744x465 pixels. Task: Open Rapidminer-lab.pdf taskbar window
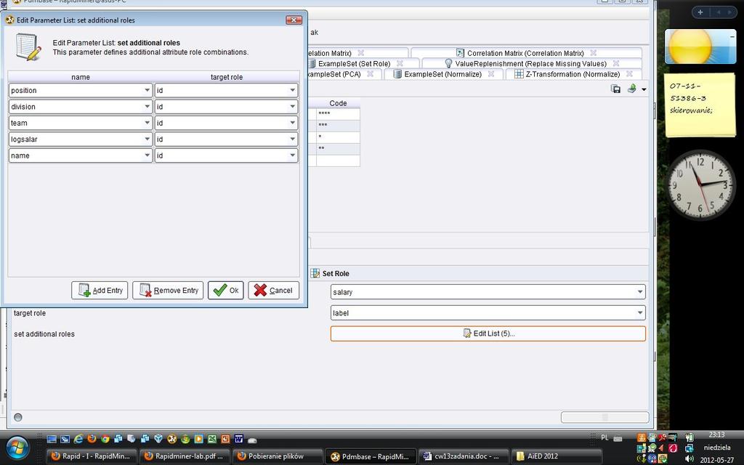point(184,456)
